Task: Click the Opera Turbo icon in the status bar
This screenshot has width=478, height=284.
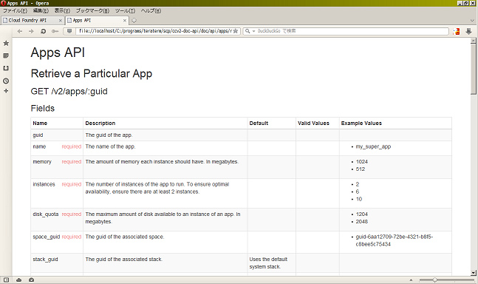Action: pos(32,280)
